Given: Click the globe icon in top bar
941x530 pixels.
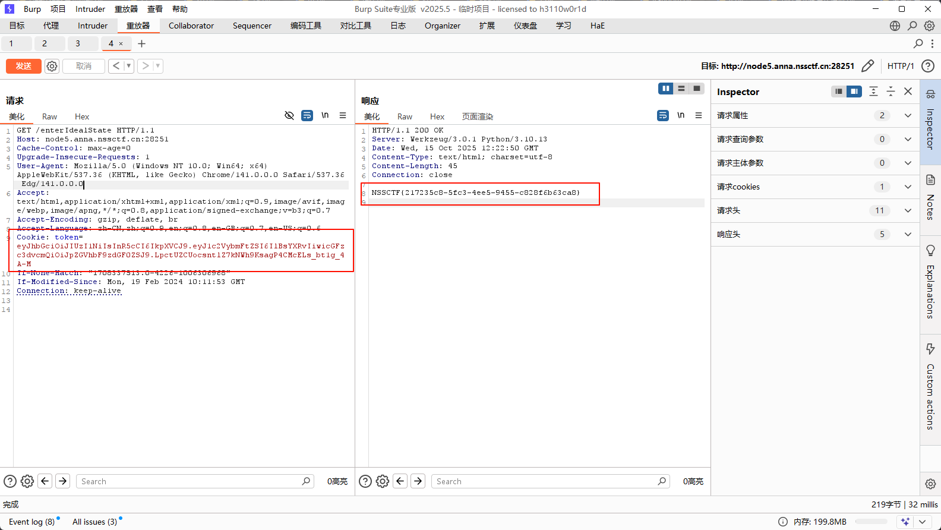Looking at the screenshot, I should pyautogui.click(x=895, y=26).
